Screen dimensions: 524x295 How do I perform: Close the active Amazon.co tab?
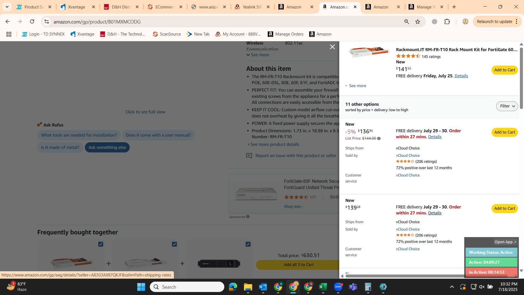pyautogui.click(x=355, y=7)
